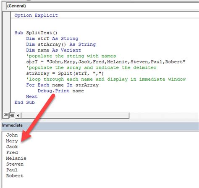Open the (General) object dropdown
The width and height of the screenshot is (199, 188).
point(102,6)
